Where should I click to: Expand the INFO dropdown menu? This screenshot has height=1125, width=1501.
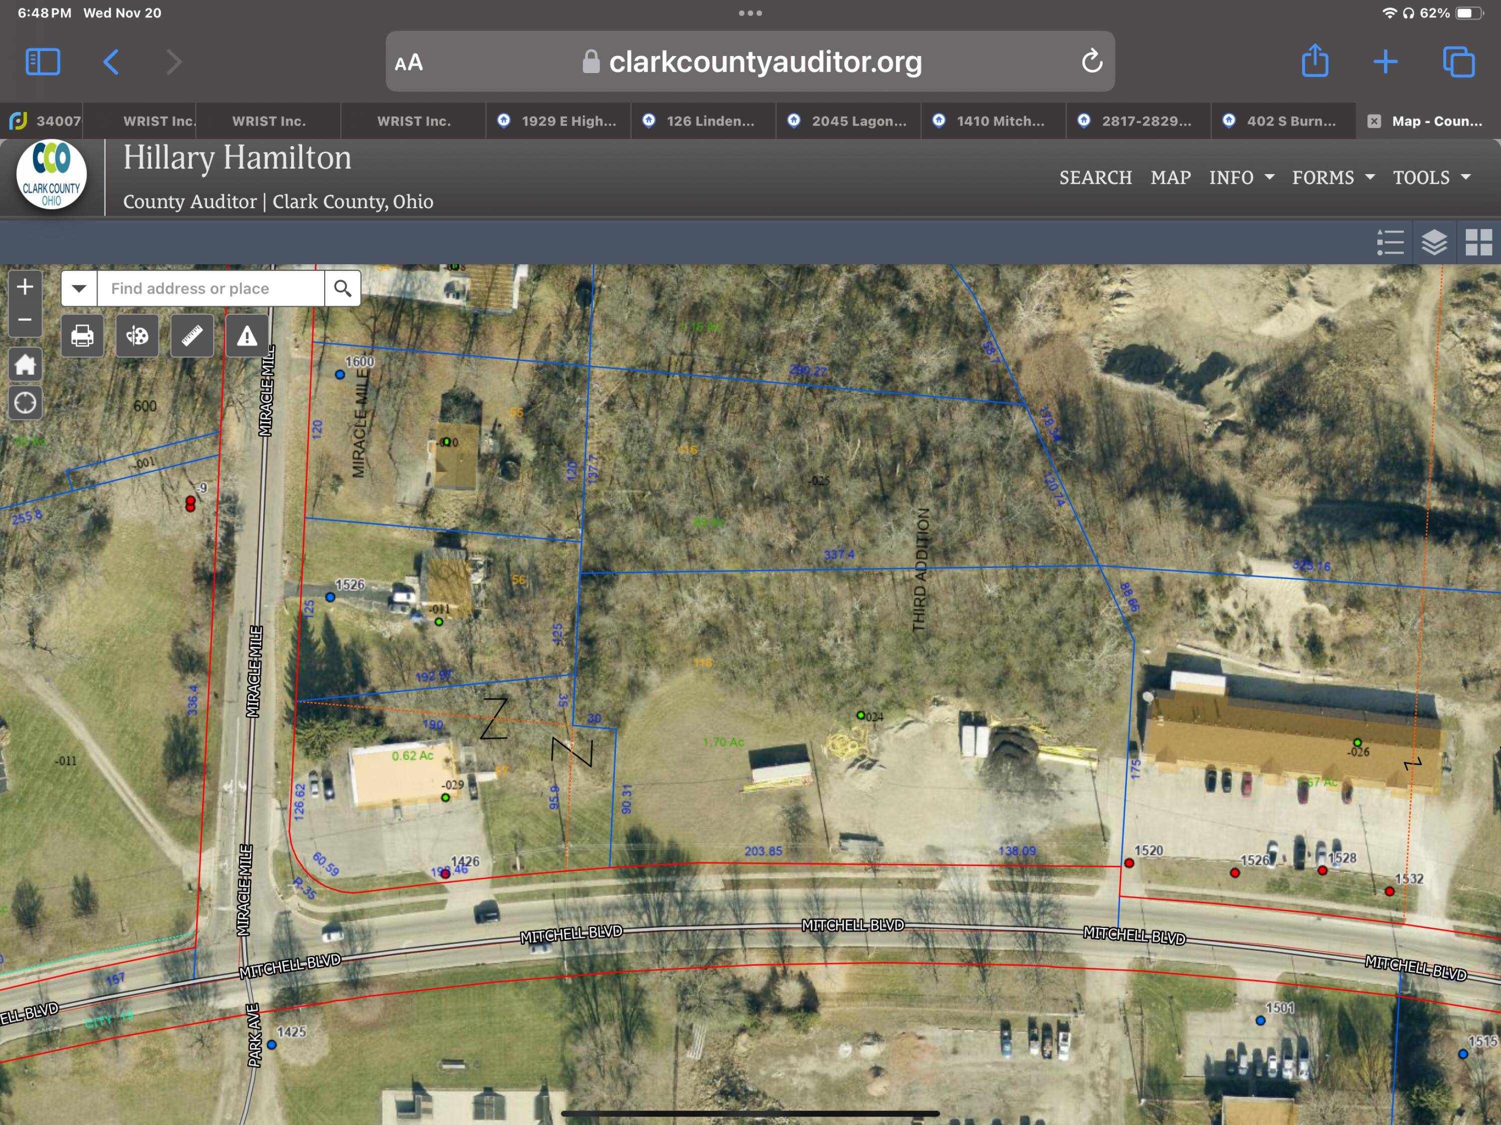point(1241,177)
